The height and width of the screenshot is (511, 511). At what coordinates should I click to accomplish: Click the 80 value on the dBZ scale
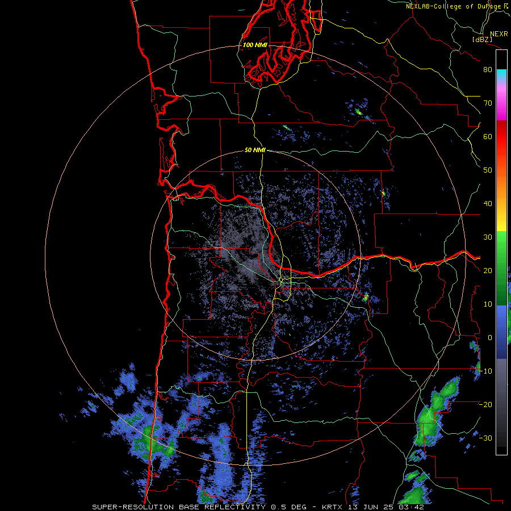488,70
